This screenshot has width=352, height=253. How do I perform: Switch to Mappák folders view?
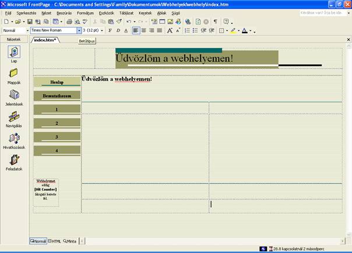[x=13, y=74]
